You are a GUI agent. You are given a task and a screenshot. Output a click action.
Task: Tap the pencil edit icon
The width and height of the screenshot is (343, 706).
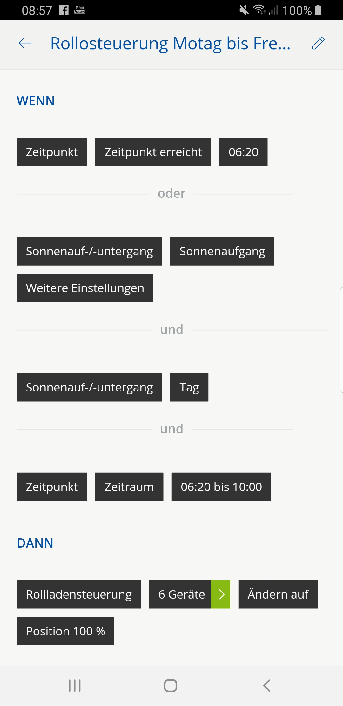pos(318,43)
